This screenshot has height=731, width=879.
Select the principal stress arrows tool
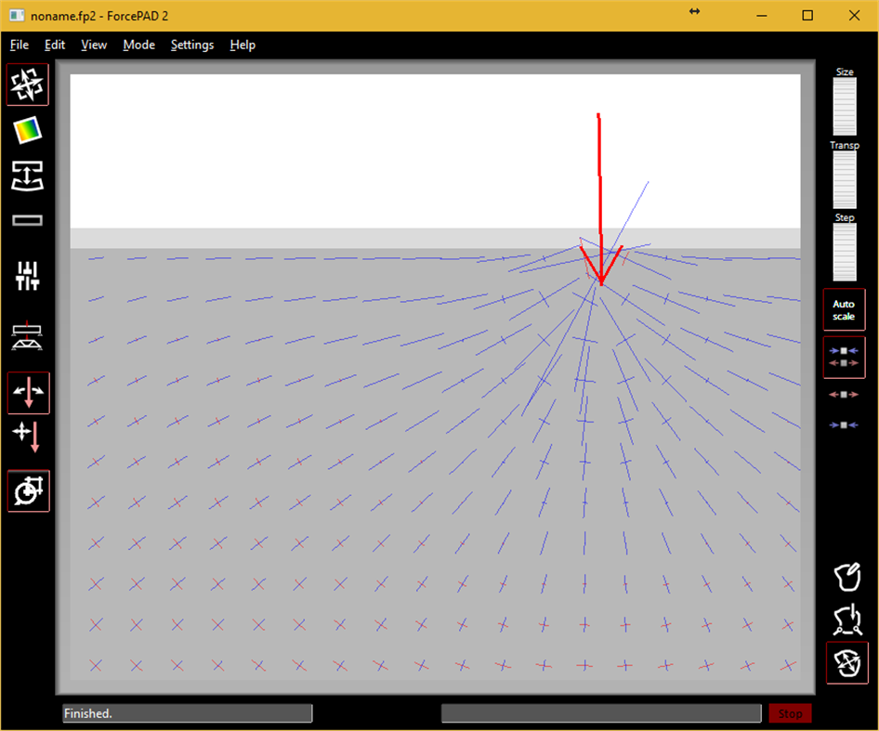(x=28, y=84)
